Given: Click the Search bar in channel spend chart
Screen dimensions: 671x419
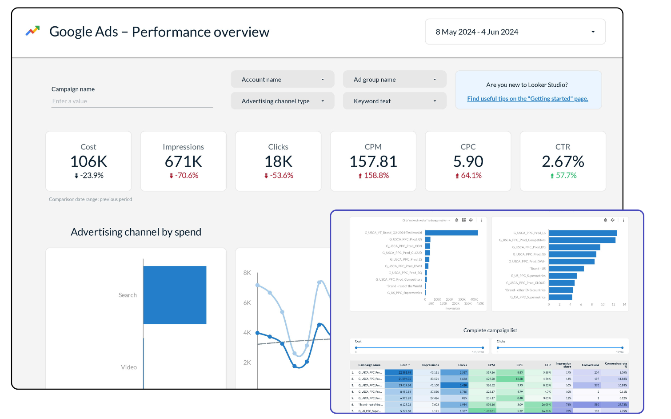Looking at the screenshot, I should (175, 295).
